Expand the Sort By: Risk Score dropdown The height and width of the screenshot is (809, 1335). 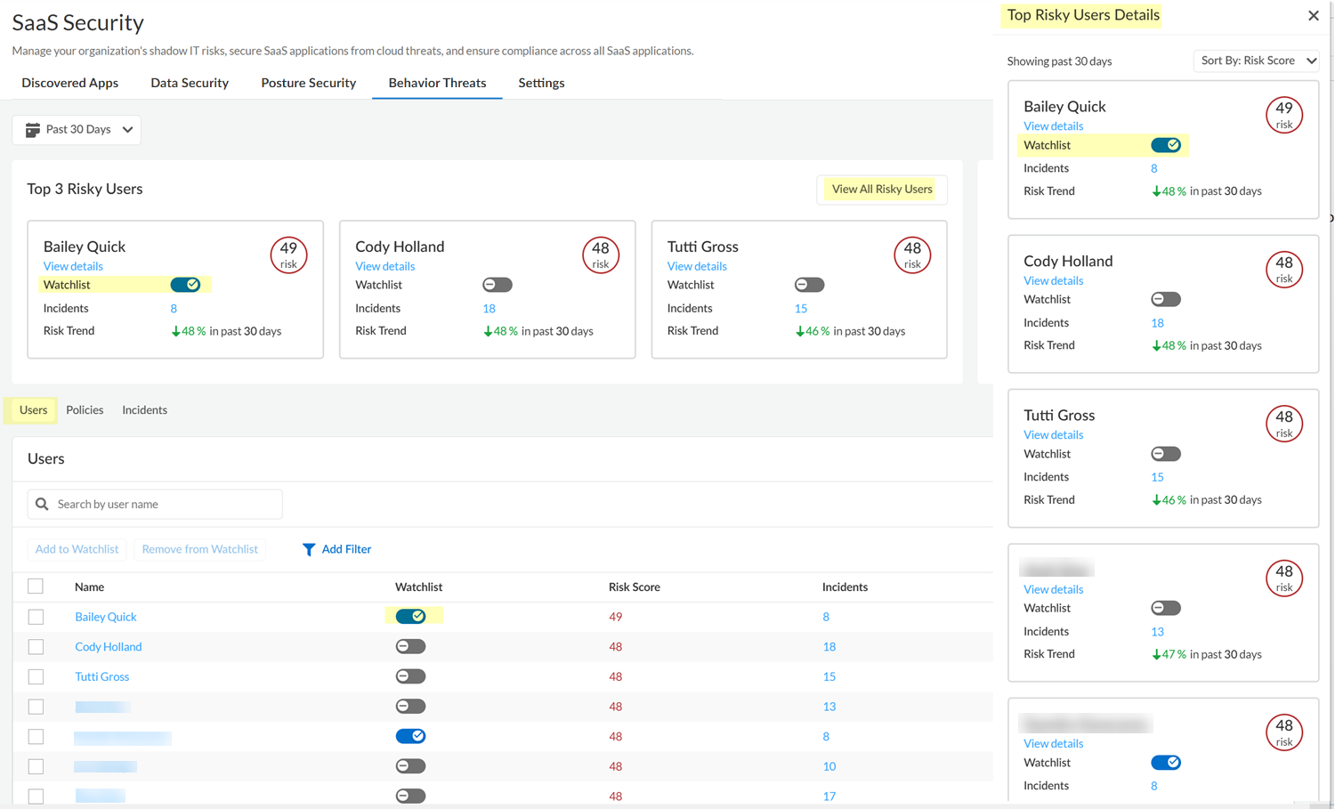1256,61
